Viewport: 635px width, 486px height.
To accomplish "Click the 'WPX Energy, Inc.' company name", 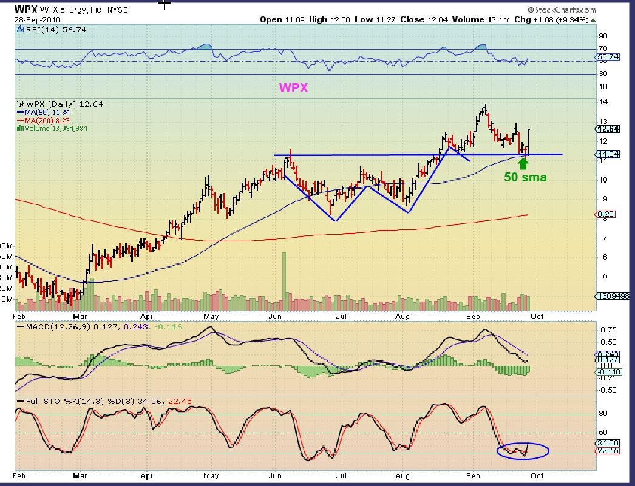I will point(72,10).
